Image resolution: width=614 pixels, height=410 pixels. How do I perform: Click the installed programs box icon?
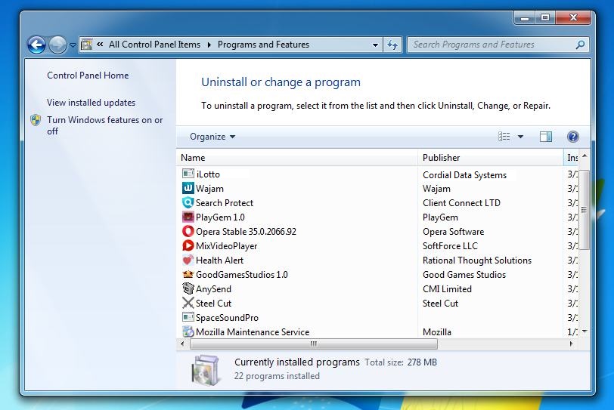[x=206, y=369]
